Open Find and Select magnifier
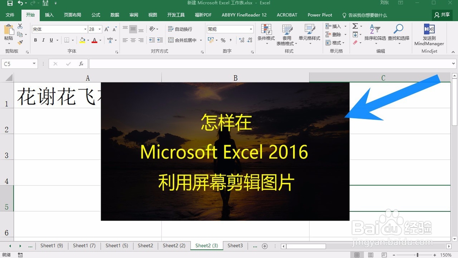Viewport: 458px width, 258px height. [398, 29]
